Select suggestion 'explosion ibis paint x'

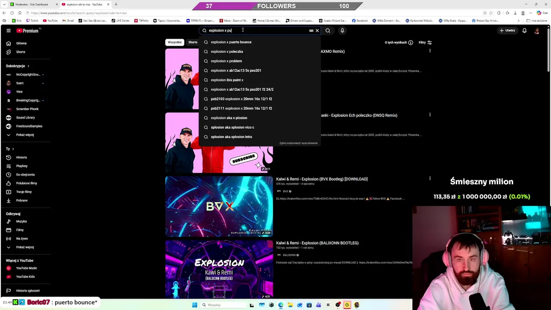(x=260, y=80)
